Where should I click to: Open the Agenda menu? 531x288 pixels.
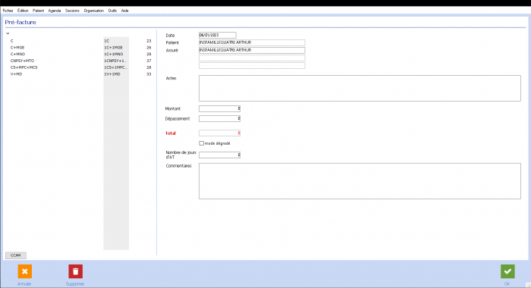tap(55, 11)
